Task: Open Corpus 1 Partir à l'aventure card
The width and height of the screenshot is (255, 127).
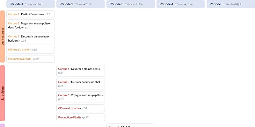Action: pyautogui.click(x=31, y=14)
